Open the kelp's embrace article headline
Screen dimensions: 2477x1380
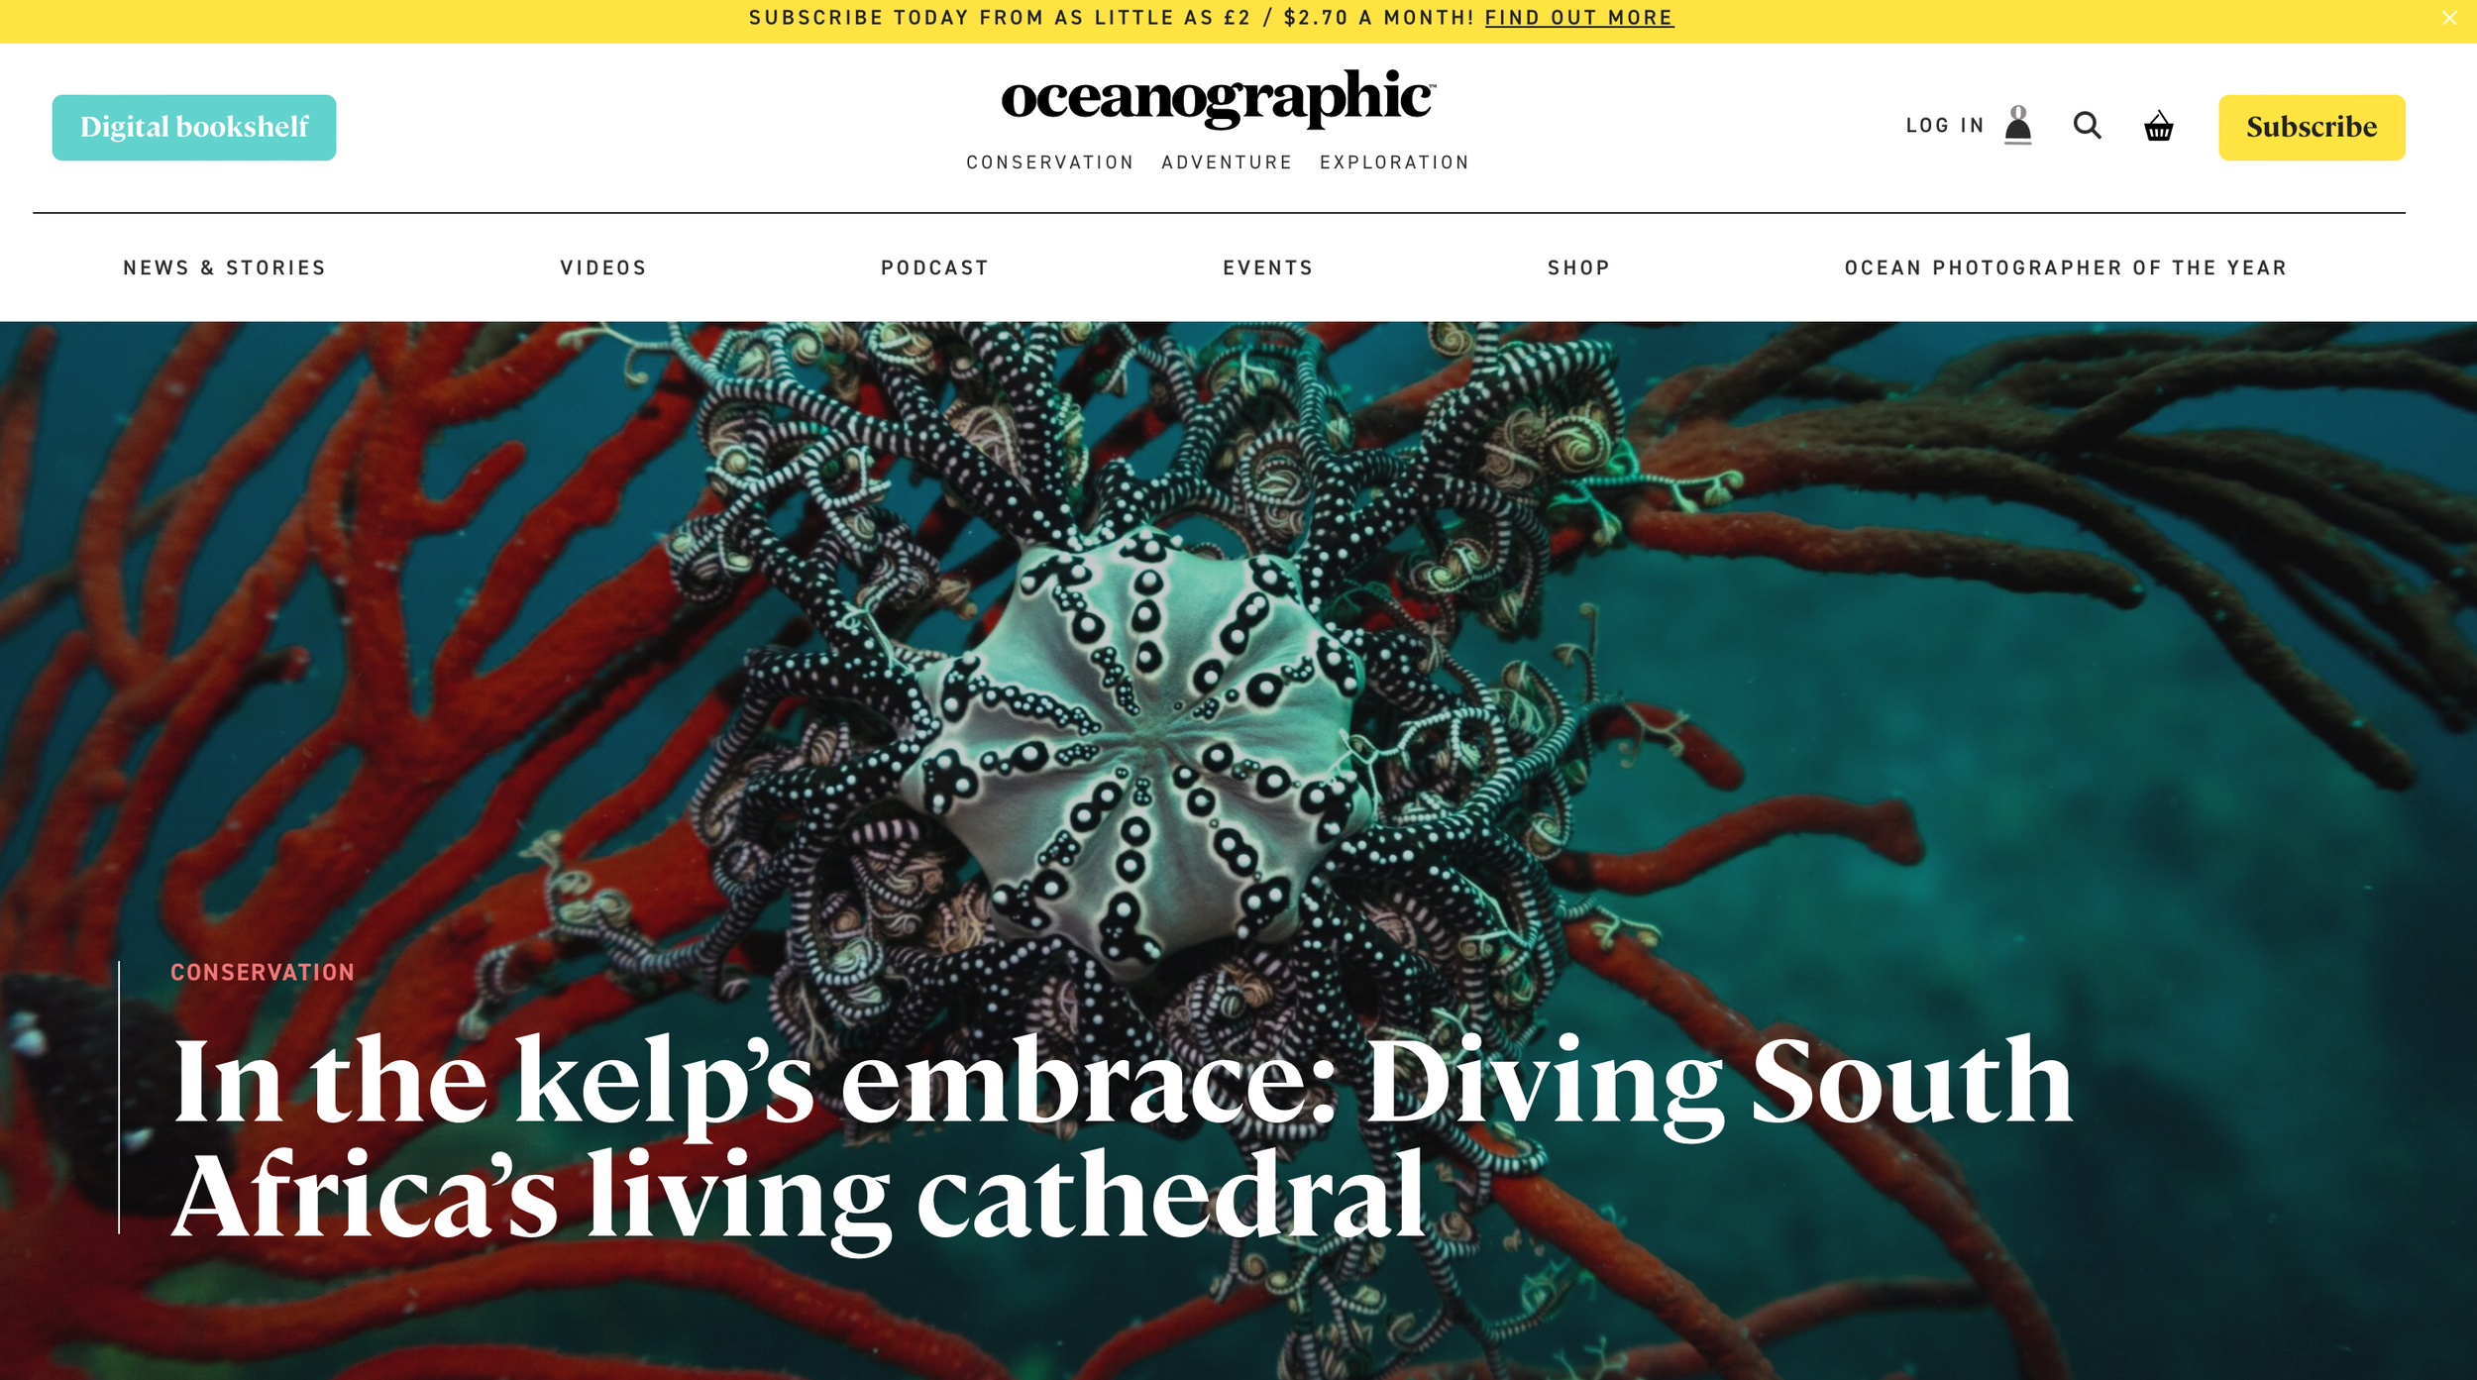click(x=1122, y=1135)
